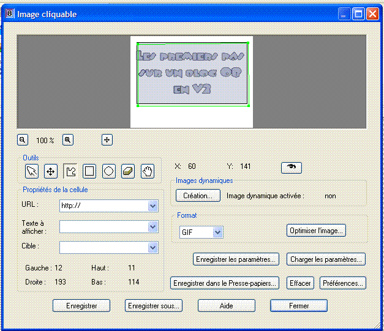Expand the URL dropdown list
384x331 pixels.
[153, 206]
